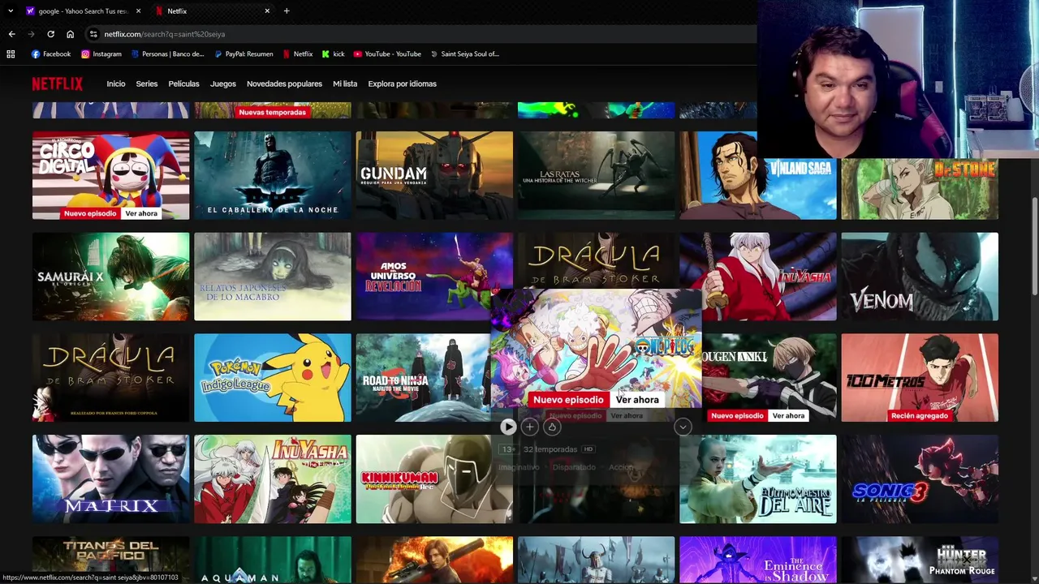The width and height of the screenshot is (1039, 584).
Task: Open Road to Ninja Naruto thumbnail
Action: [x=423, y=378]
